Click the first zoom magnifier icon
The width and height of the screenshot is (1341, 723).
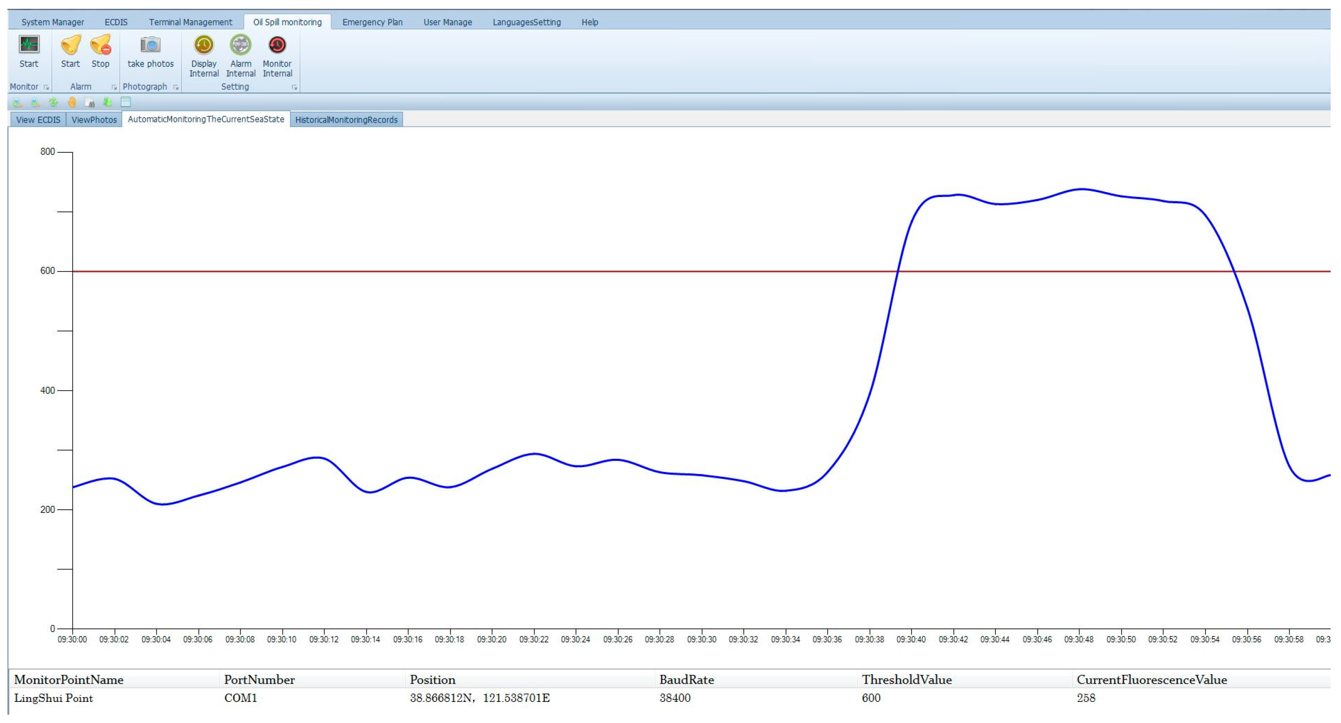click(17, 102)
